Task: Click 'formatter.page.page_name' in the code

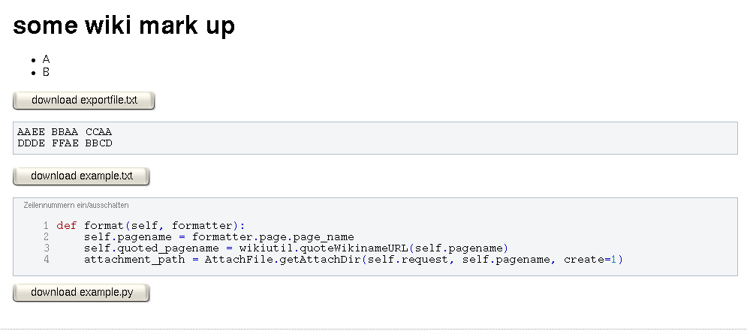Action: (x=273, y=236)
